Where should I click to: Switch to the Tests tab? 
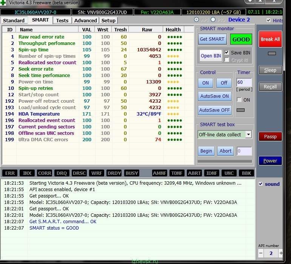click(62, 20)
